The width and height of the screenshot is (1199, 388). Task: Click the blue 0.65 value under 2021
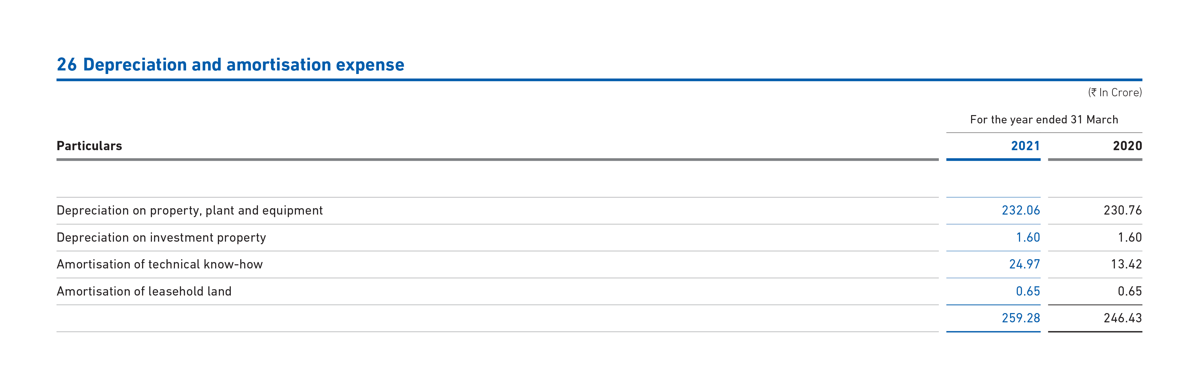pos(1028,291)
